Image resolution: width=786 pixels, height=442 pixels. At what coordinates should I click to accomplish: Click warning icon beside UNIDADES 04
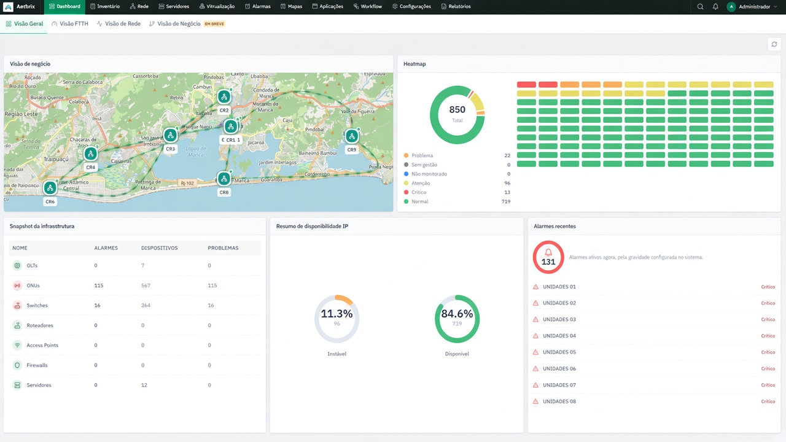pyautogui.click(x=535, y=336)
